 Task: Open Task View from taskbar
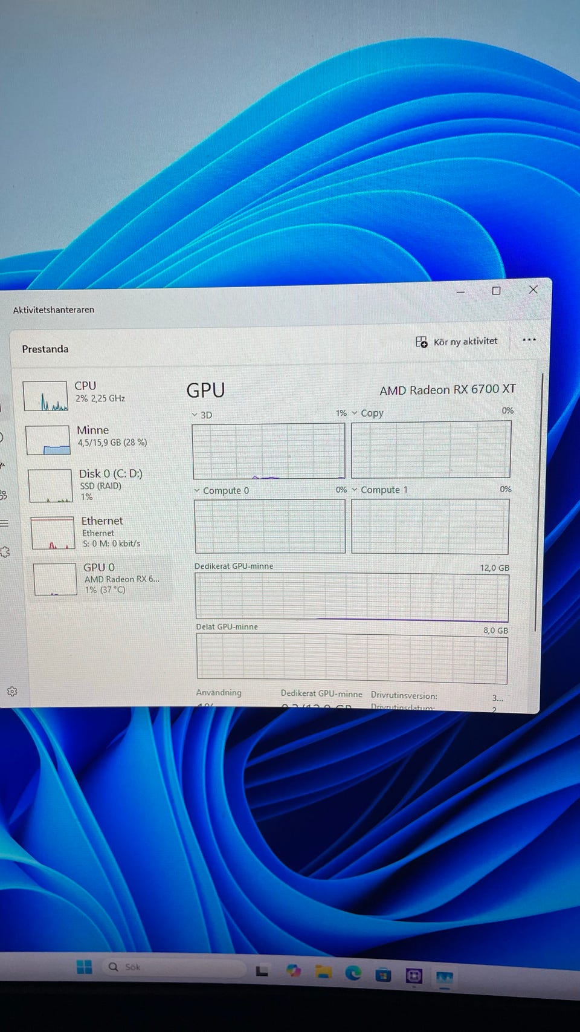[x=262, y=971]
